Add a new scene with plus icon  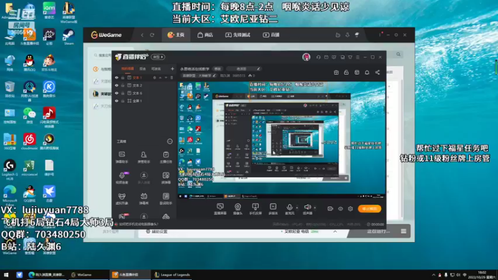(172, 68)
